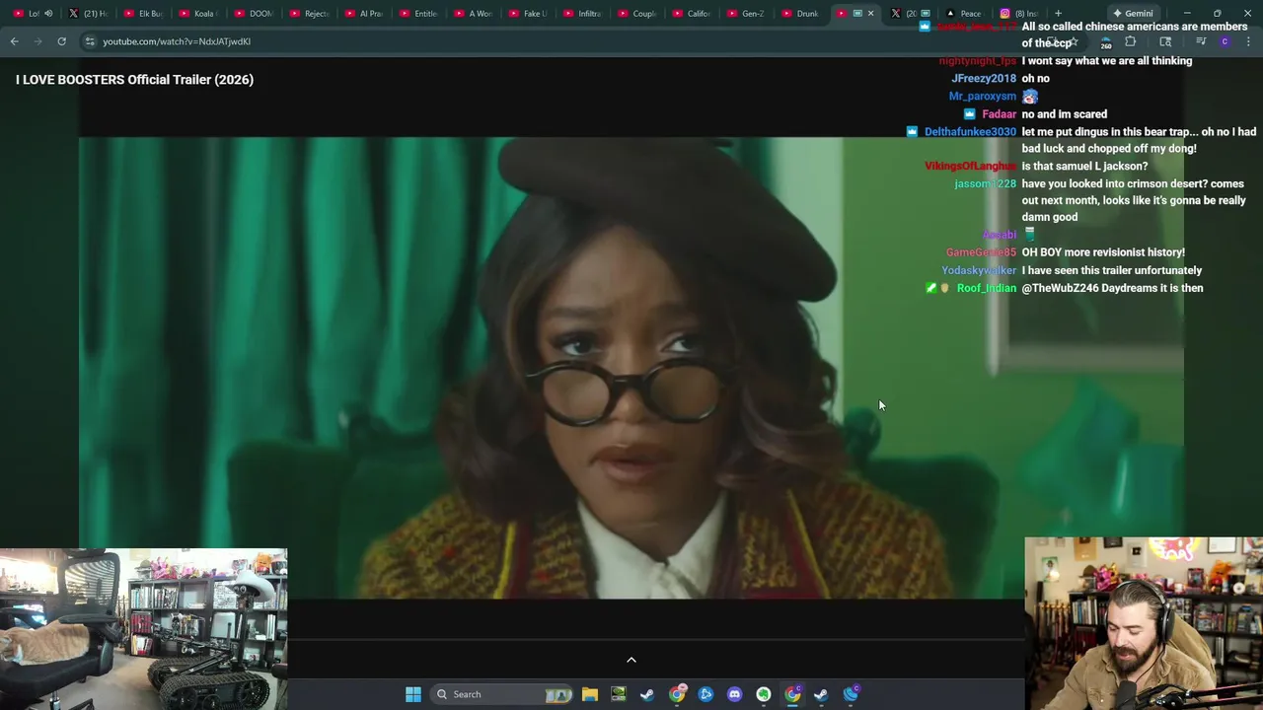Switch to the 'Peace' tab
The width and height of the screenshot is (1263, 710).
pyautogui.click(x=963, y=14)
